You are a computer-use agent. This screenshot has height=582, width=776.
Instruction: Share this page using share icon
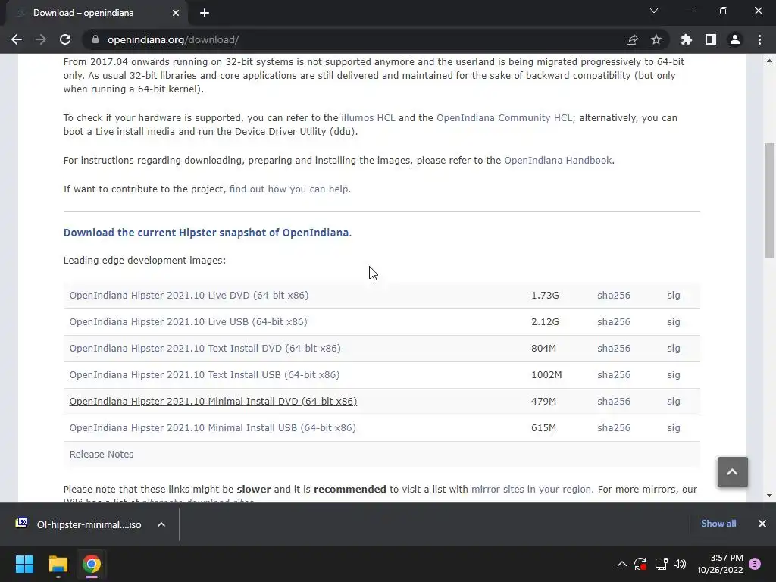click(632, 39)
